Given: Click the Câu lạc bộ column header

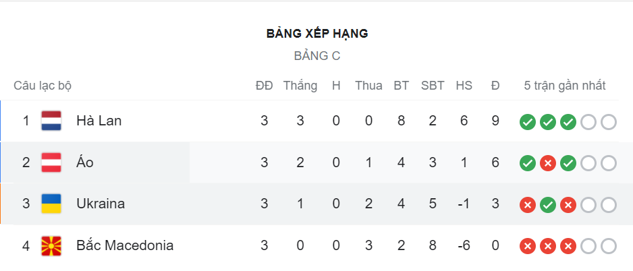Looking at the screenshot, I should tap(43, 86).
